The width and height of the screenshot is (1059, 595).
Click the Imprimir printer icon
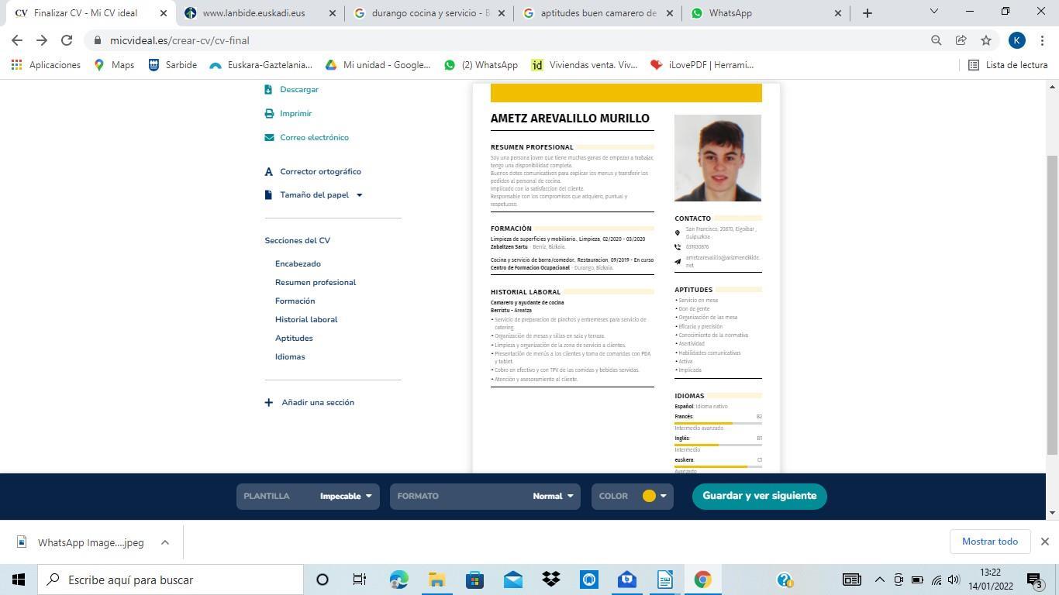pos(269,114)
